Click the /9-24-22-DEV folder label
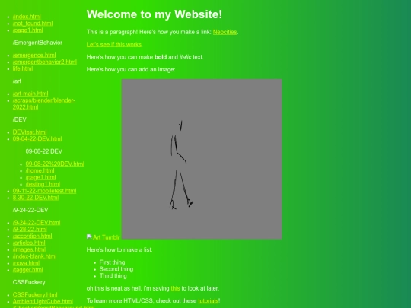Screen dimensions: 411x308 pos(30,211)
